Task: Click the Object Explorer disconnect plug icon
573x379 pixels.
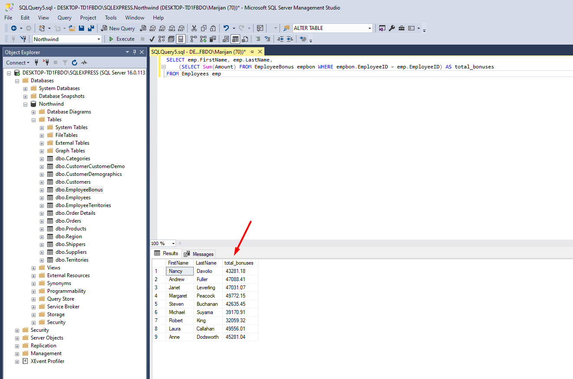Action: click(46, 62)
